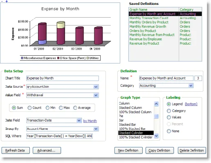Expand the Group By dropdown arrow
This screenshot has width=211, height=163.
(x=96, y=129)
